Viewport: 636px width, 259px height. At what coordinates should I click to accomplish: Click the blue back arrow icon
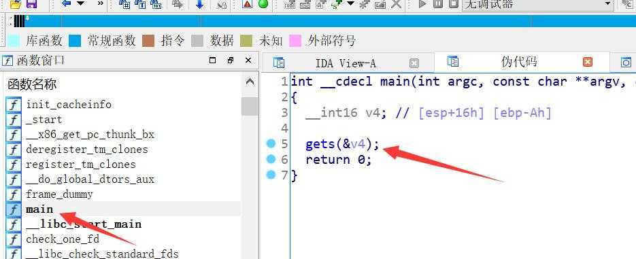click(66, 4)
